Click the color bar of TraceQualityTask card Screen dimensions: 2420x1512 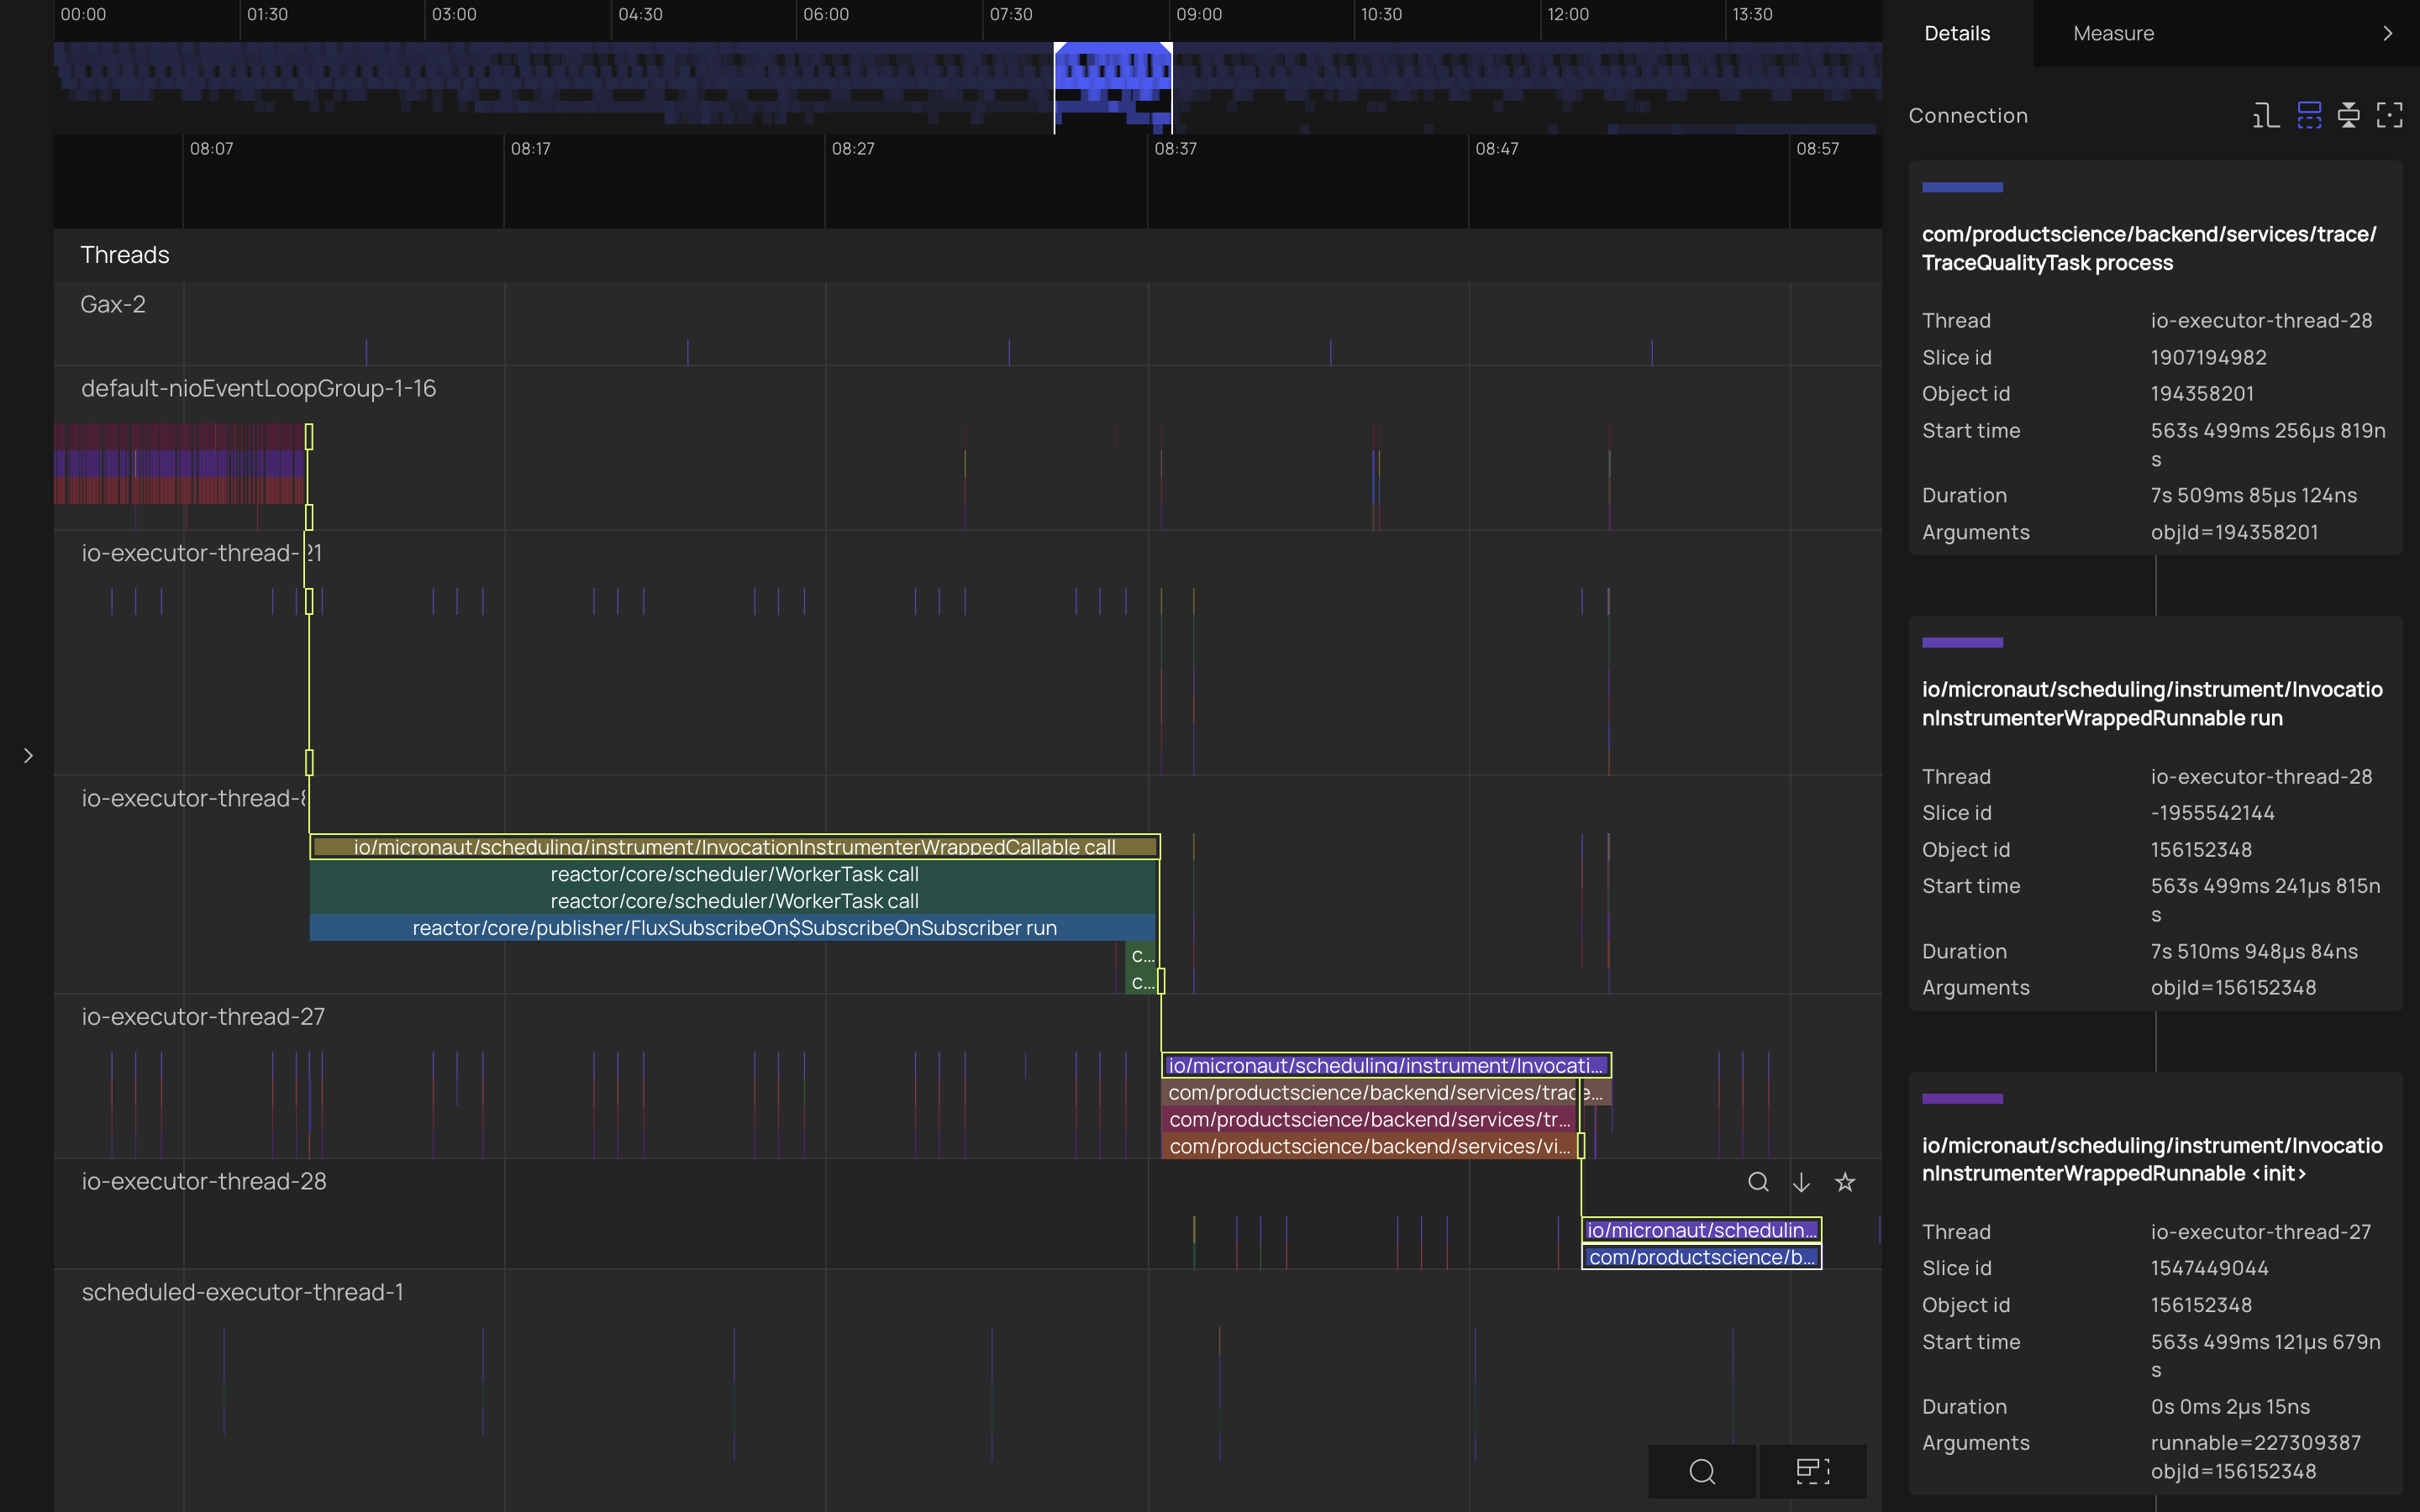click(x=1962, y=187)
